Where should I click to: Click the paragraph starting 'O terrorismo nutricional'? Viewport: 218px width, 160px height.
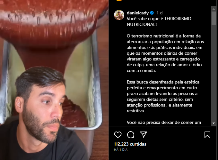click(x=165, y=53)
